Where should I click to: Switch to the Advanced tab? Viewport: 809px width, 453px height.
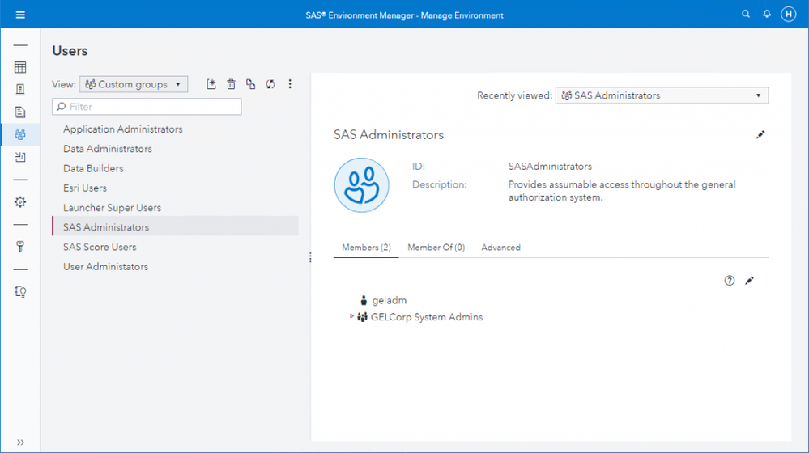[x=500, y=248]
